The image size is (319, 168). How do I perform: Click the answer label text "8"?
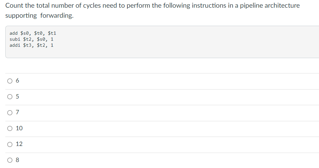pyautogui.click(x=17, y=160)
